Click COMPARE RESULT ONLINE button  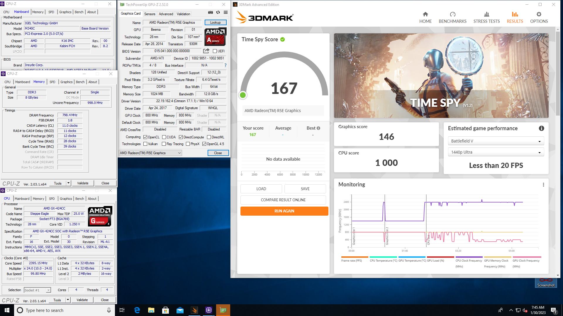pos(283,200)
